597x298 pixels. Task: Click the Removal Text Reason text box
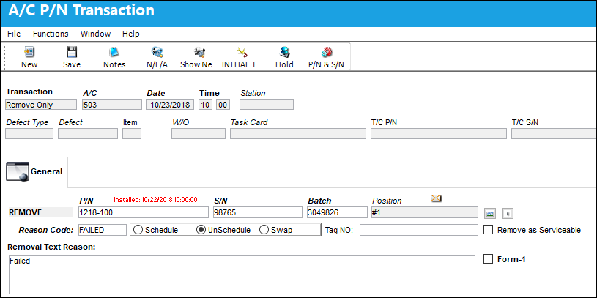[242, 275]
